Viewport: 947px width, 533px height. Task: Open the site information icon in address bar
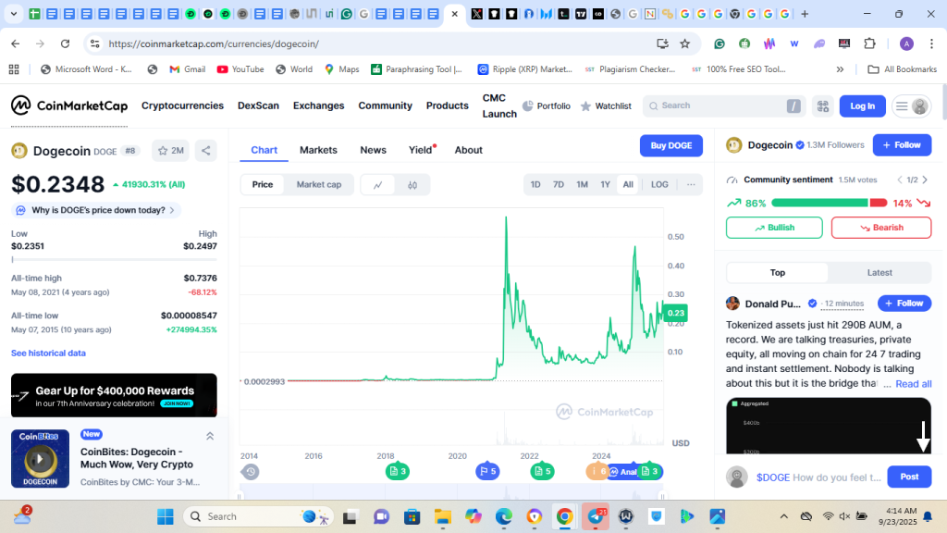[95, 43]
